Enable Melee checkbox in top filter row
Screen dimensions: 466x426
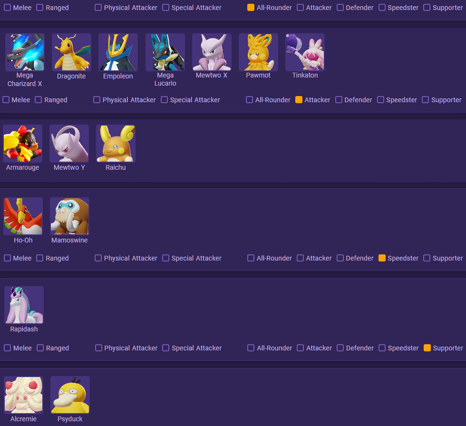8,8
